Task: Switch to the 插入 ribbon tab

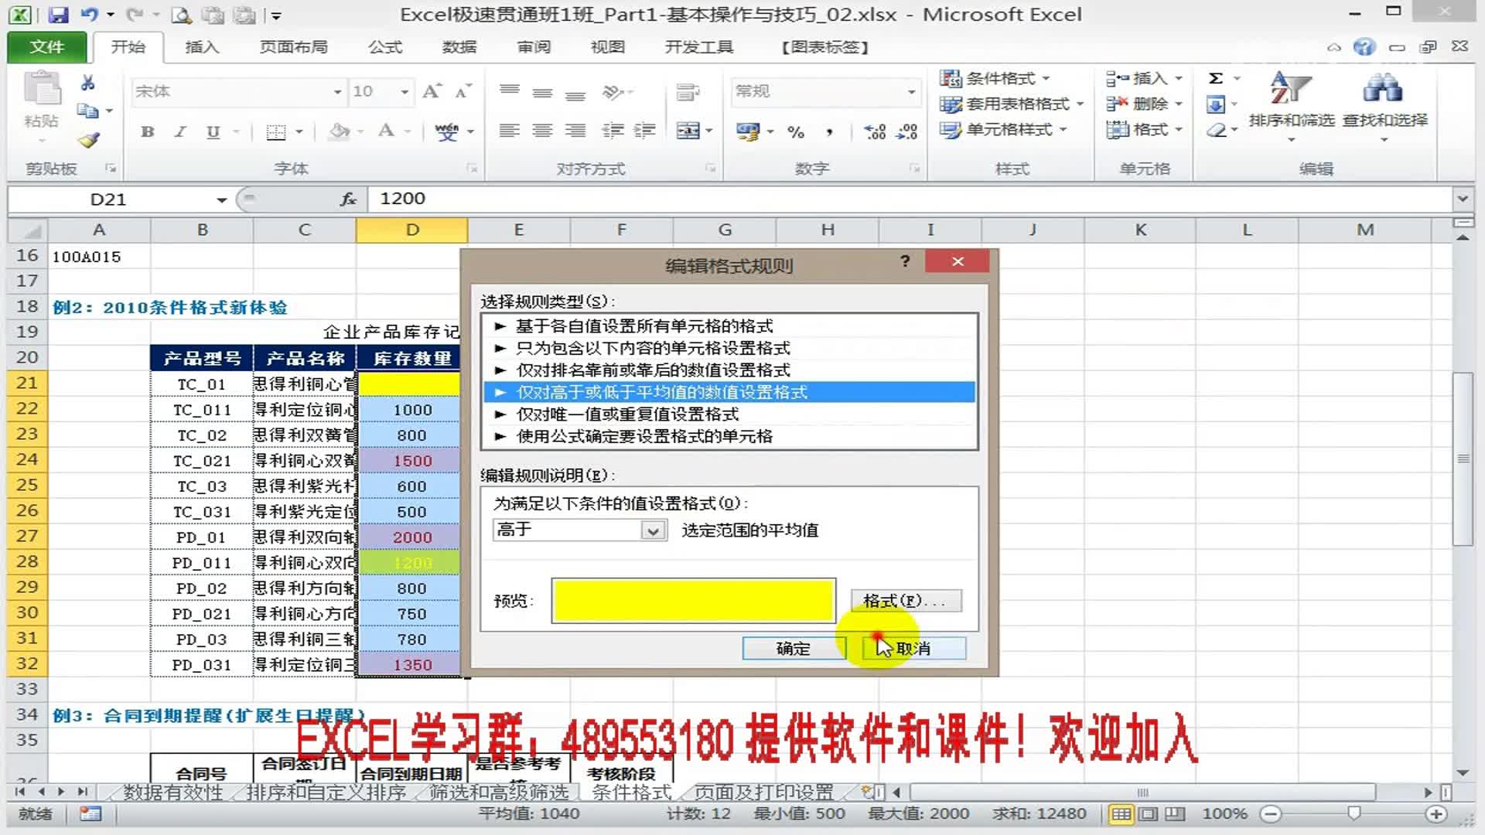Action: click(x=200, y=46)
